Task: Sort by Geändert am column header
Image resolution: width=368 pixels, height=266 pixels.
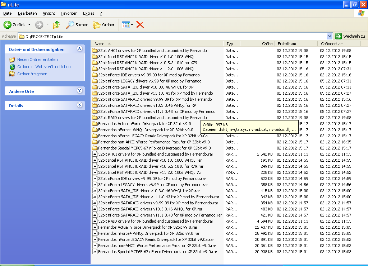Action: click(339, 44)
